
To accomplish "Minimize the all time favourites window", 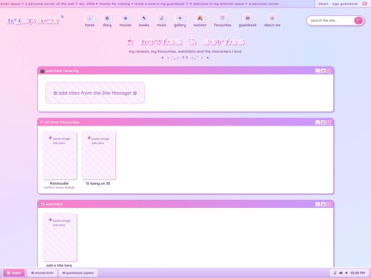I will (317, 122).
